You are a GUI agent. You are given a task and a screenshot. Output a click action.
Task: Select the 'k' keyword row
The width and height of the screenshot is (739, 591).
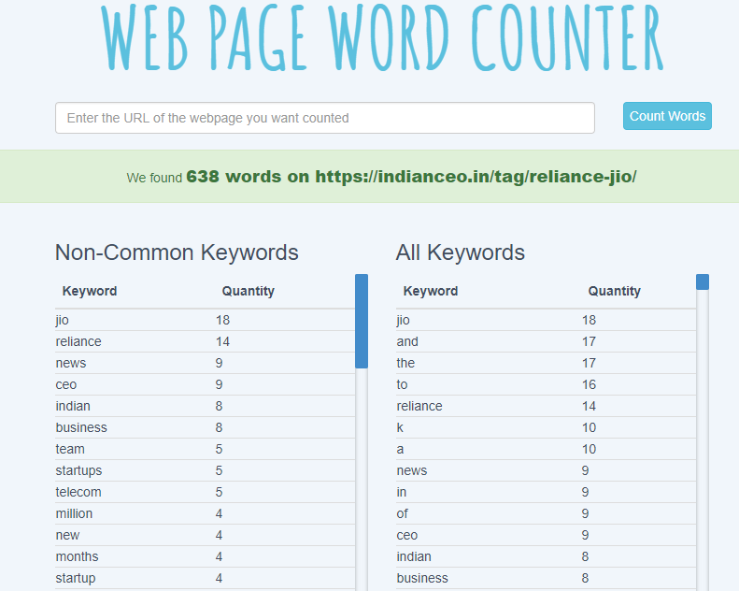[x=546, y=427]
